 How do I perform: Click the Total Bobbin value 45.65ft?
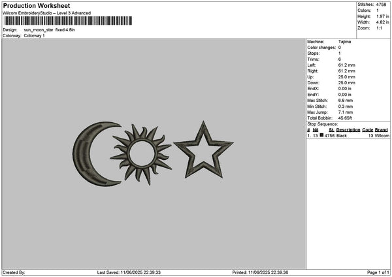[x=345, y=118]
